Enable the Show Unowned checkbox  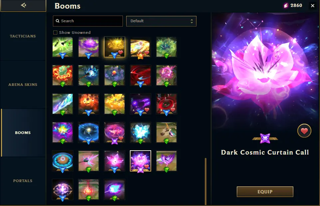[55, 33]
